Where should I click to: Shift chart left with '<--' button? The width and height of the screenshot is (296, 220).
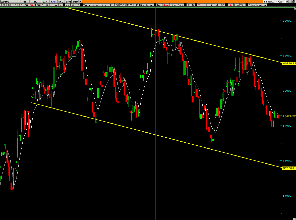(x=106, y=5)
